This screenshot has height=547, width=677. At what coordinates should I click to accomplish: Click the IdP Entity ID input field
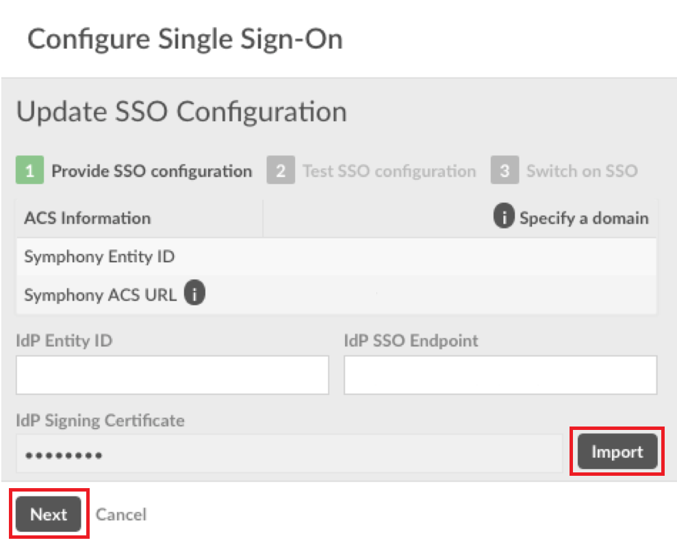click(172, 375)
